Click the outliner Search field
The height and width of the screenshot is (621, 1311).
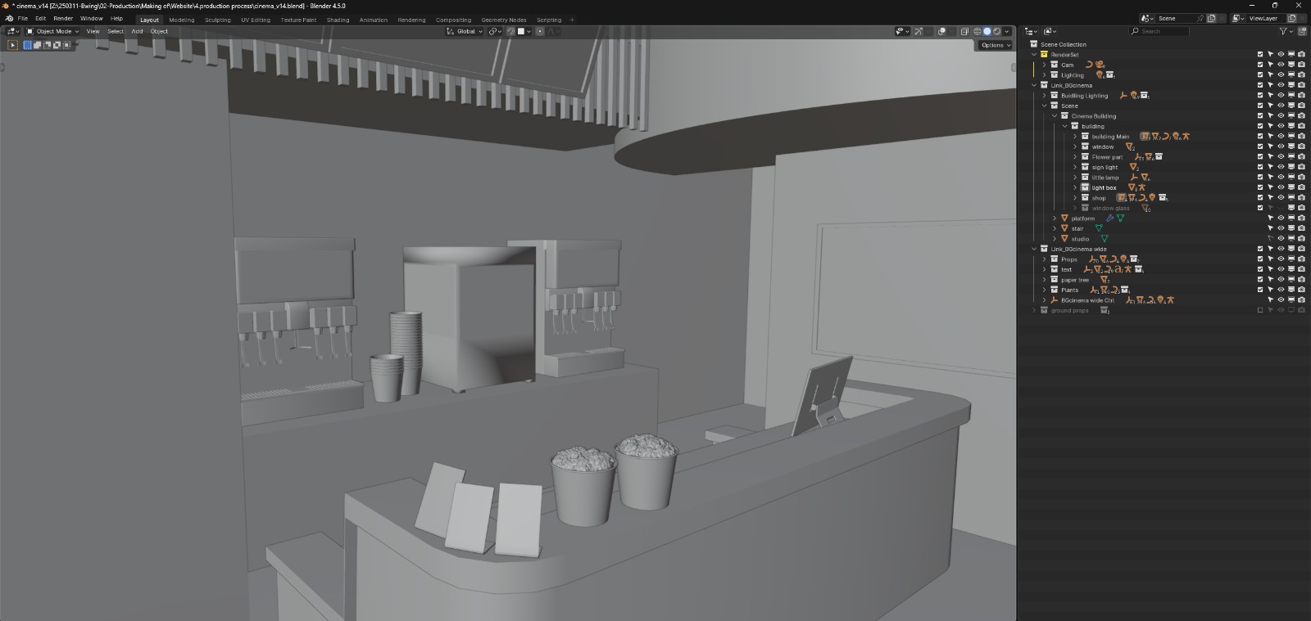(1159, 31)
